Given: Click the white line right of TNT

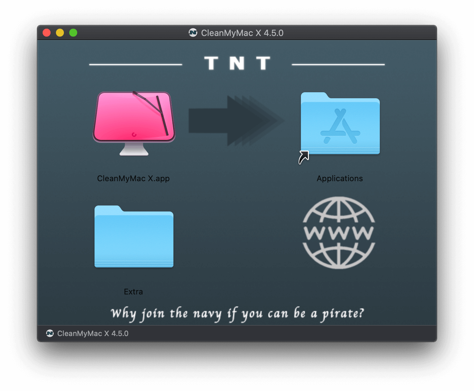Looking at the screenshot, I should (x=338, y=64).
